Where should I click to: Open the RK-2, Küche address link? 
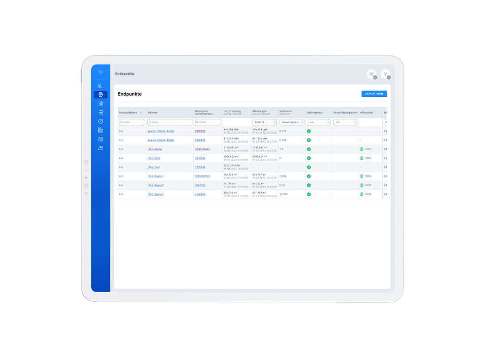coord(155,149)
